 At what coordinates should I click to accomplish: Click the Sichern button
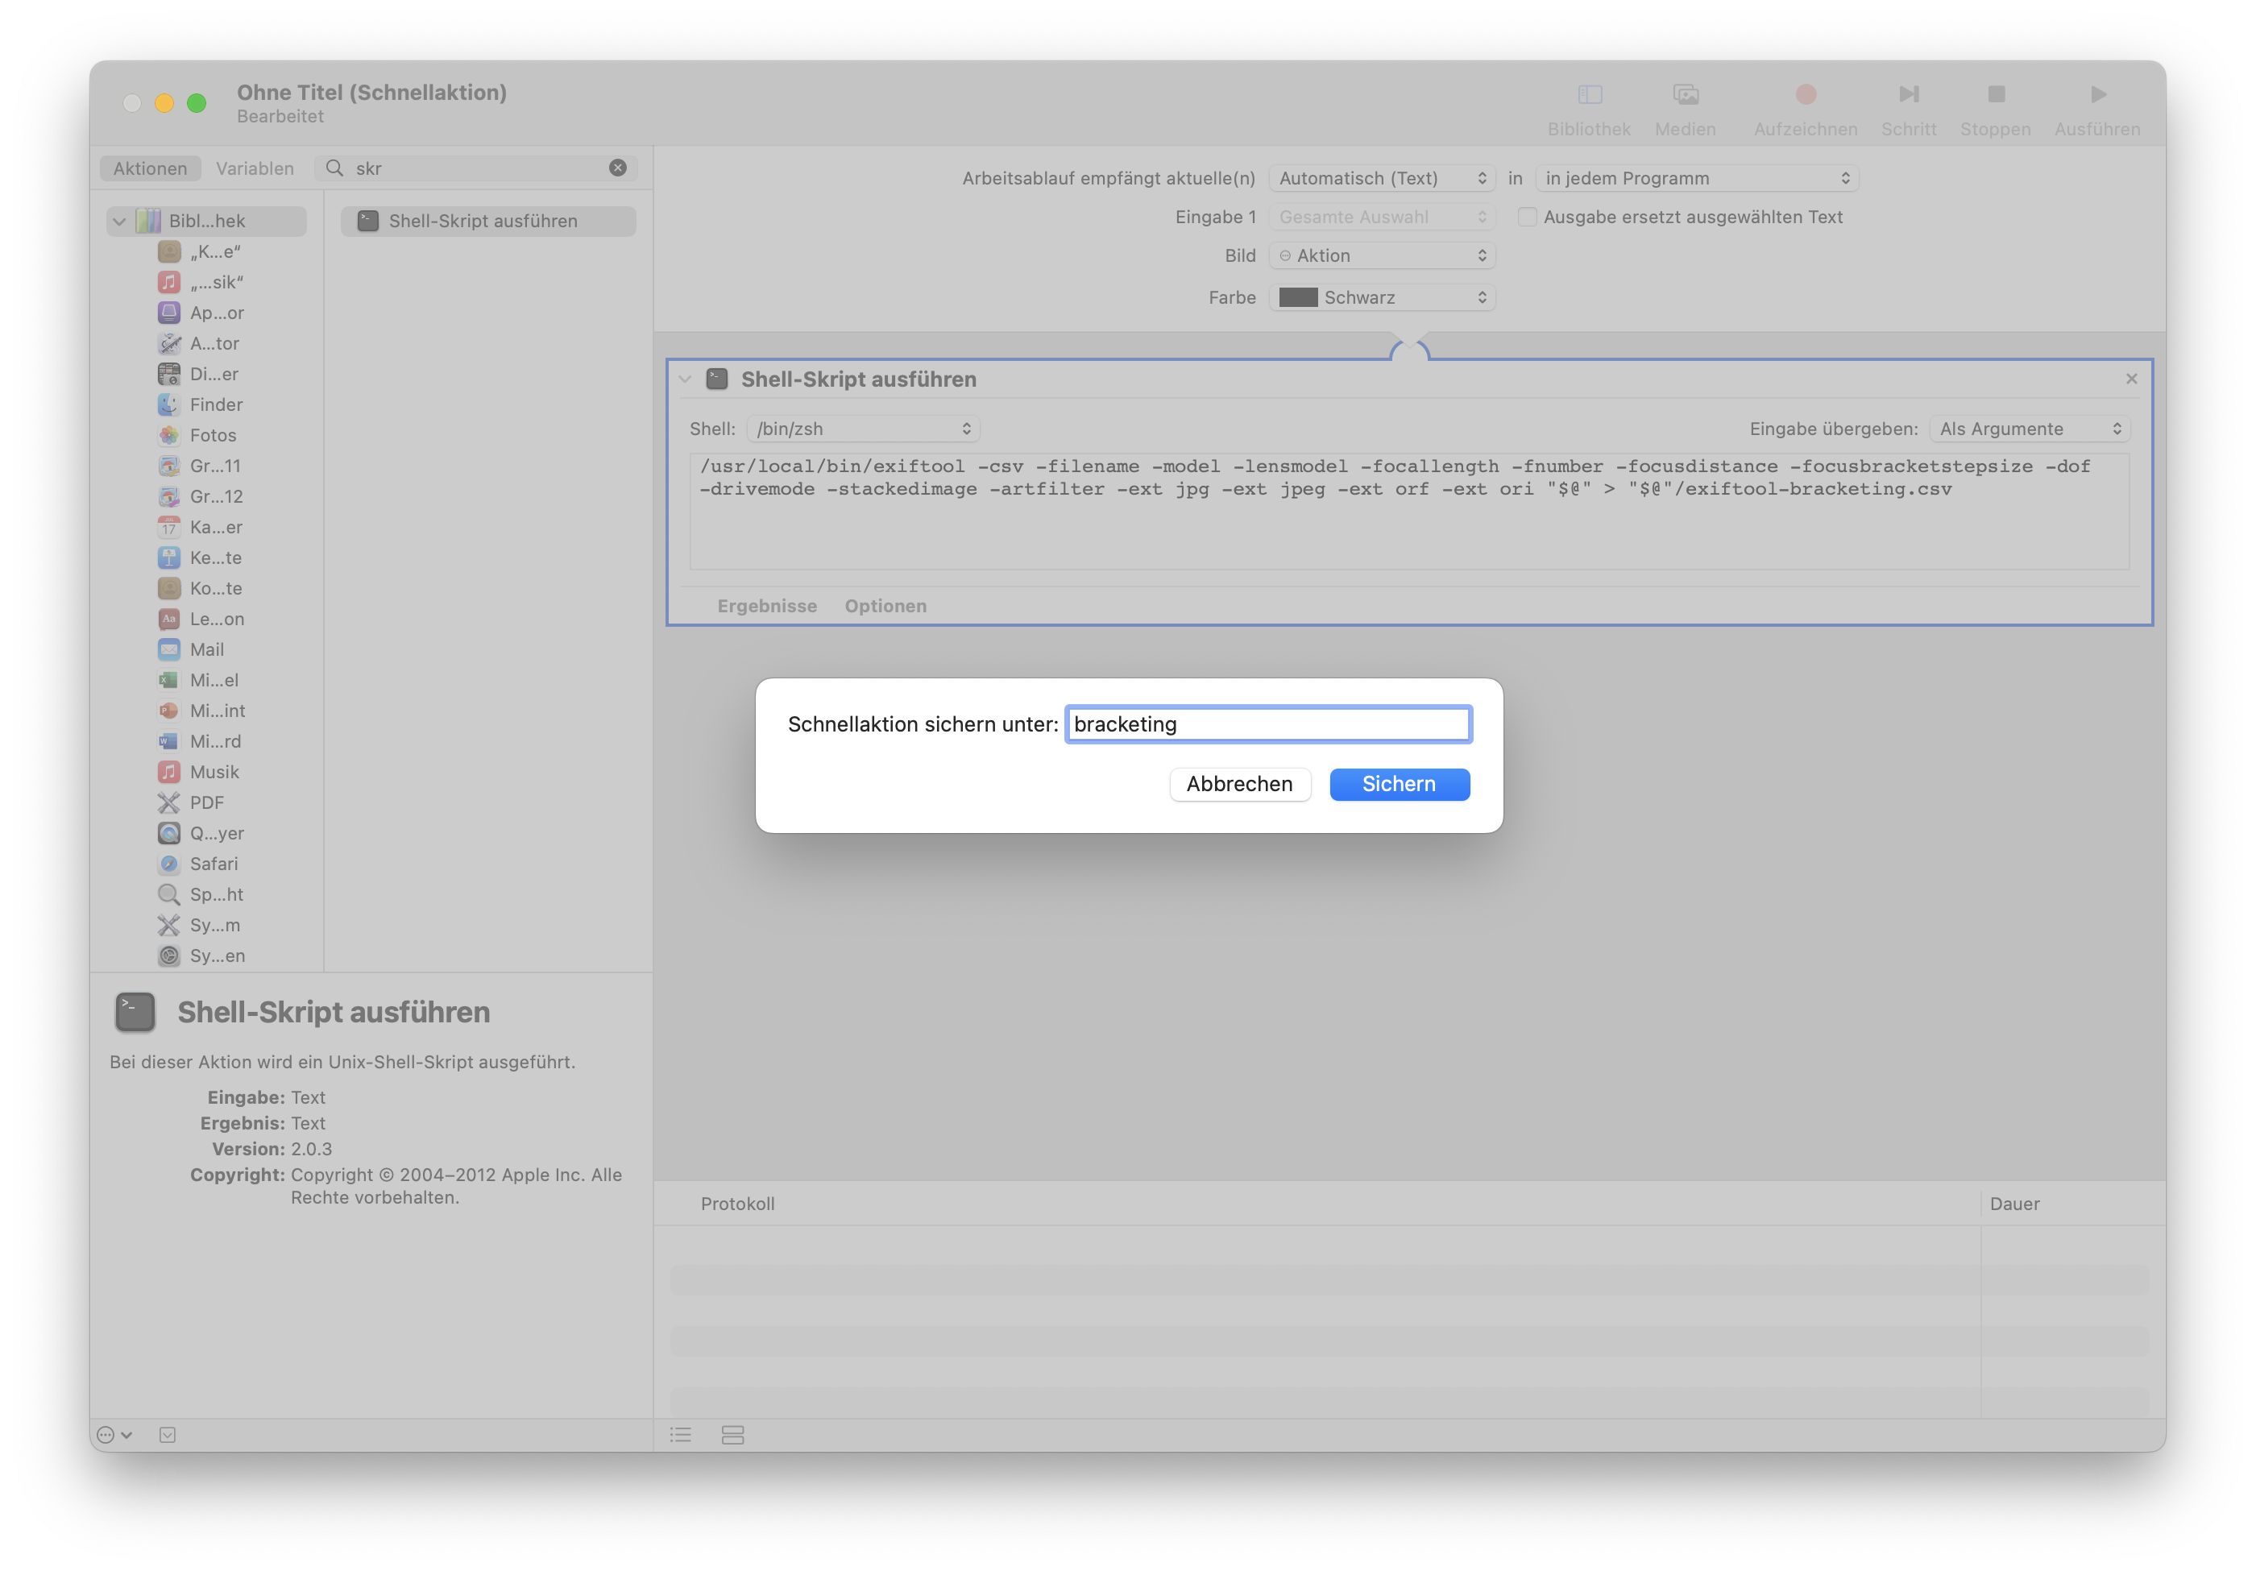tap(1398, 784)
